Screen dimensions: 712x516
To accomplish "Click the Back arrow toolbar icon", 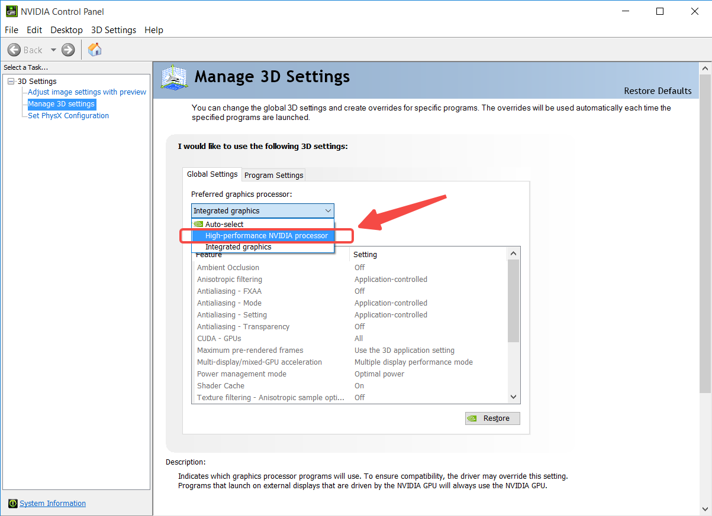I will (x=14, y=50).
